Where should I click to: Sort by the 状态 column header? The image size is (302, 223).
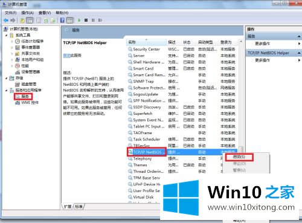click(189, 42)
